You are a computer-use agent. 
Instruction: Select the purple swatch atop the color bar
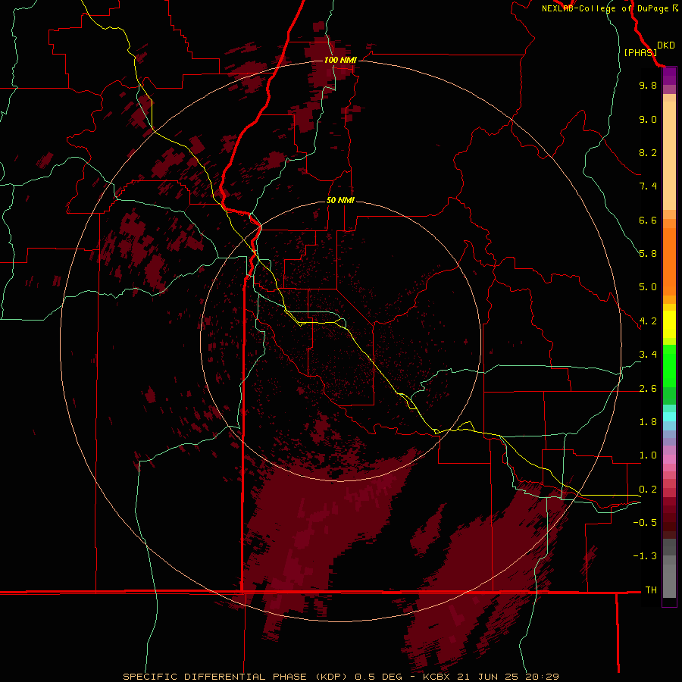tap(669, 77)
